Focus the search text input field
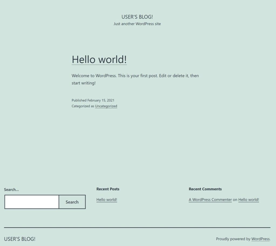 click(x=32, y=202)
